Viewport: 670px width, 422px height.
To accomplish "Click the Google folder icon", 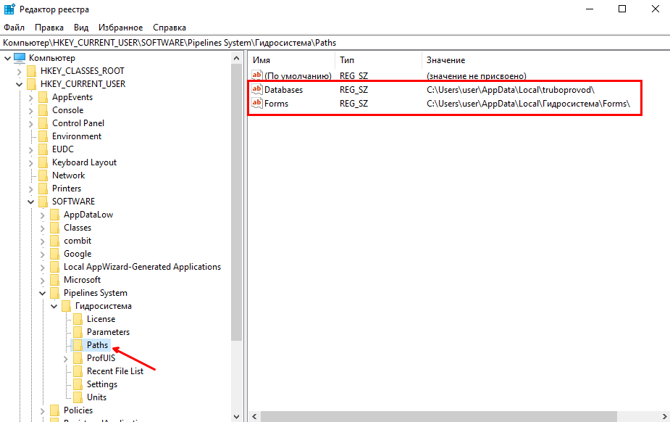I will click(x=54, y=254).
